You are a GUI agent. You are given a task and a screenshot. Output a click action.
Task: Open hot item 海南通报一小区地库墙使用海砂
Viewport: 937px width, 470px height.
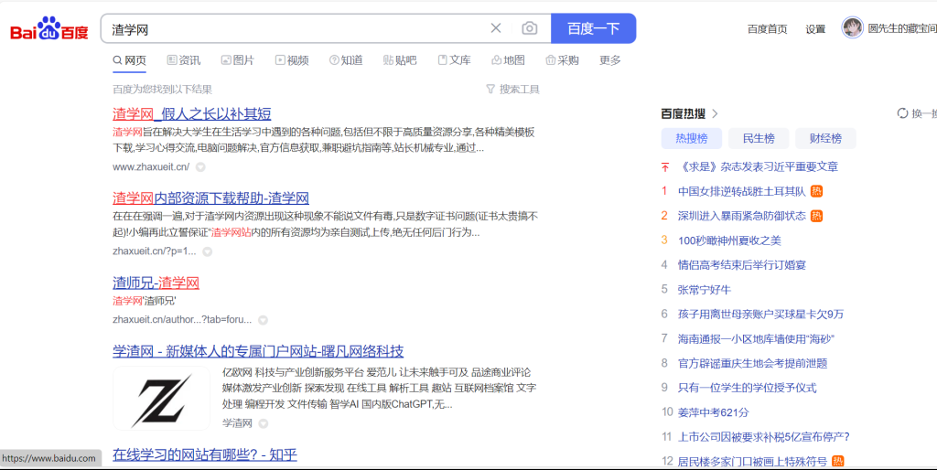point(756,338)
